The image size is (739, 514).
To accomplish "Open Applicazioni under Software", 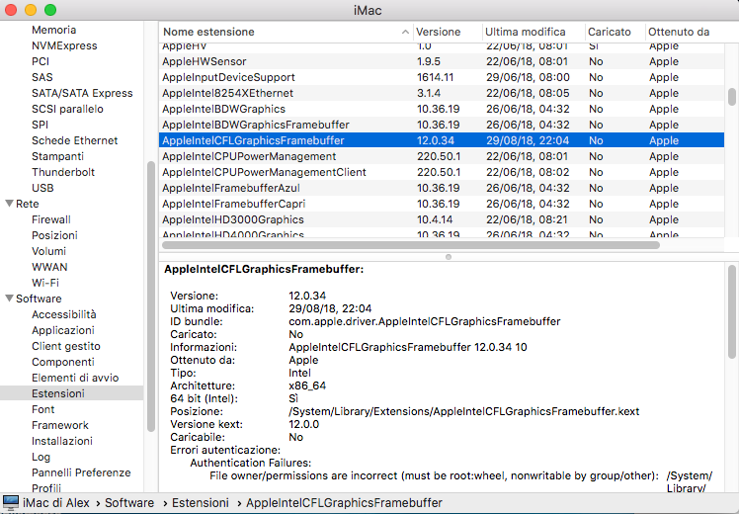I will (62, 330).
